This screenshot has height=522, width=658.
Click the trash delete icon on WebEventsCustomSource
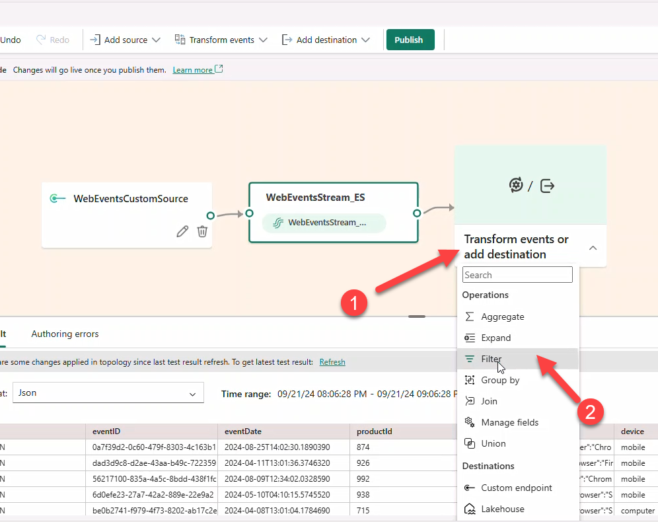(202, 231)
